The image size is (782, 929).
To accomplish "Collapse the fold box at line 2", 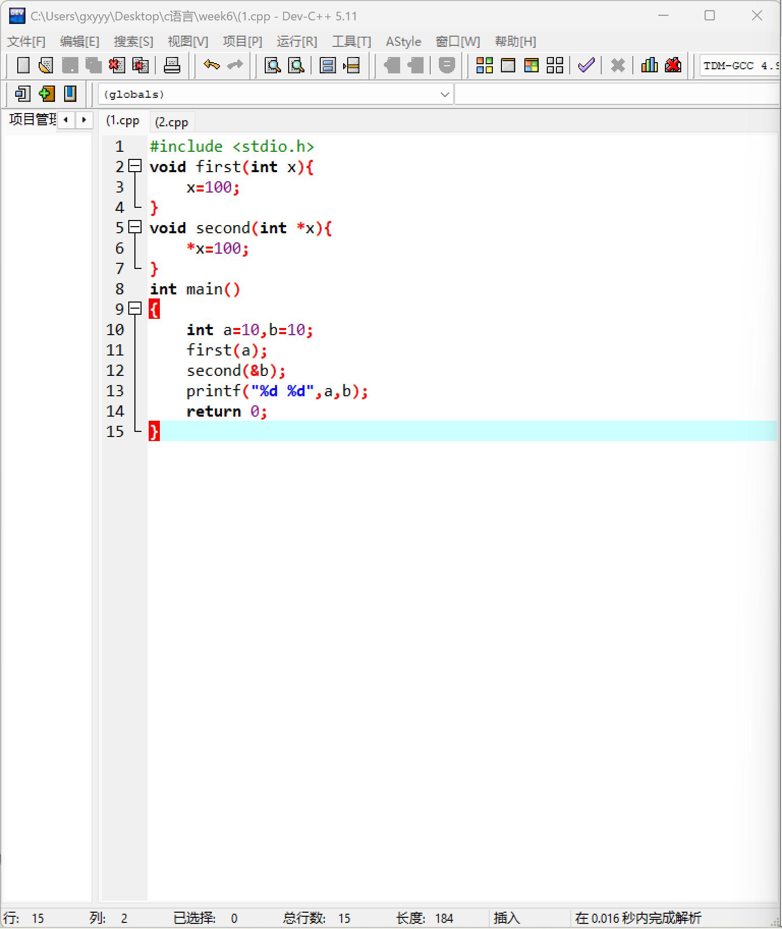I will pos(135,166).
